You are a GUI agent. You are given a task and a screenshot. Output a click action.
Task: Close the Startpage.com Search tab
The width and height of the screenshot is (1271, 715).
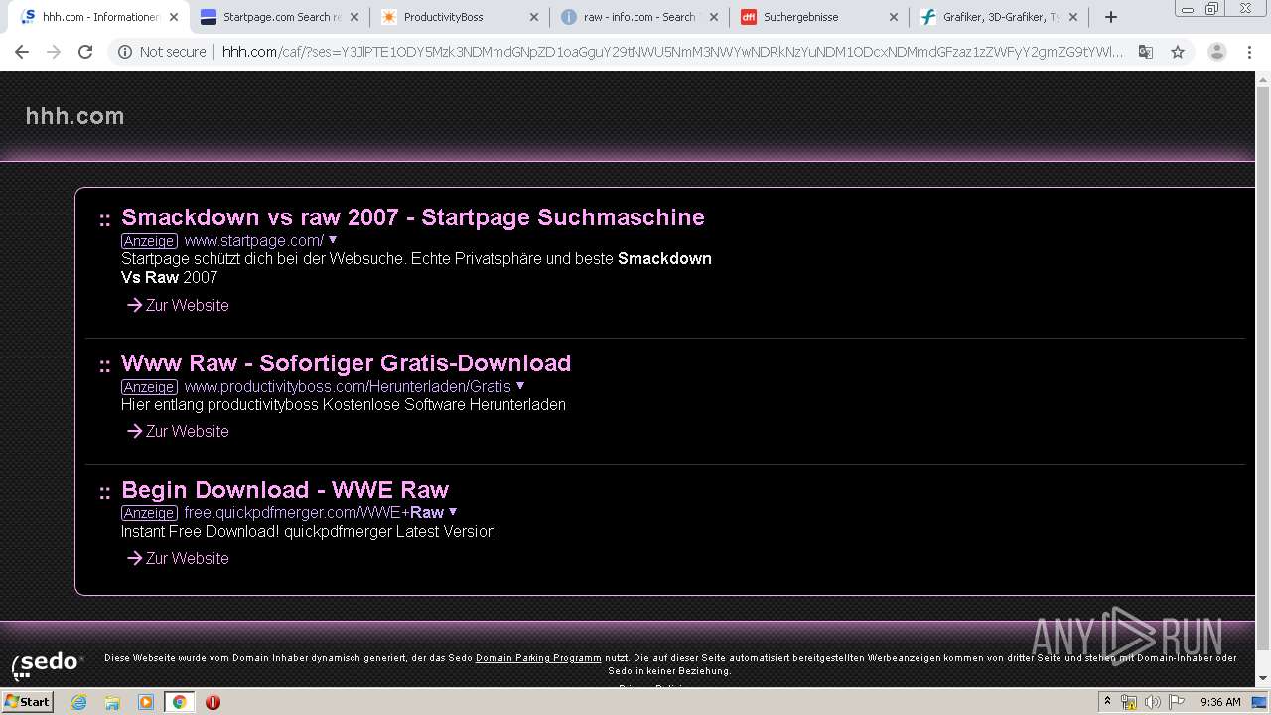353,17
